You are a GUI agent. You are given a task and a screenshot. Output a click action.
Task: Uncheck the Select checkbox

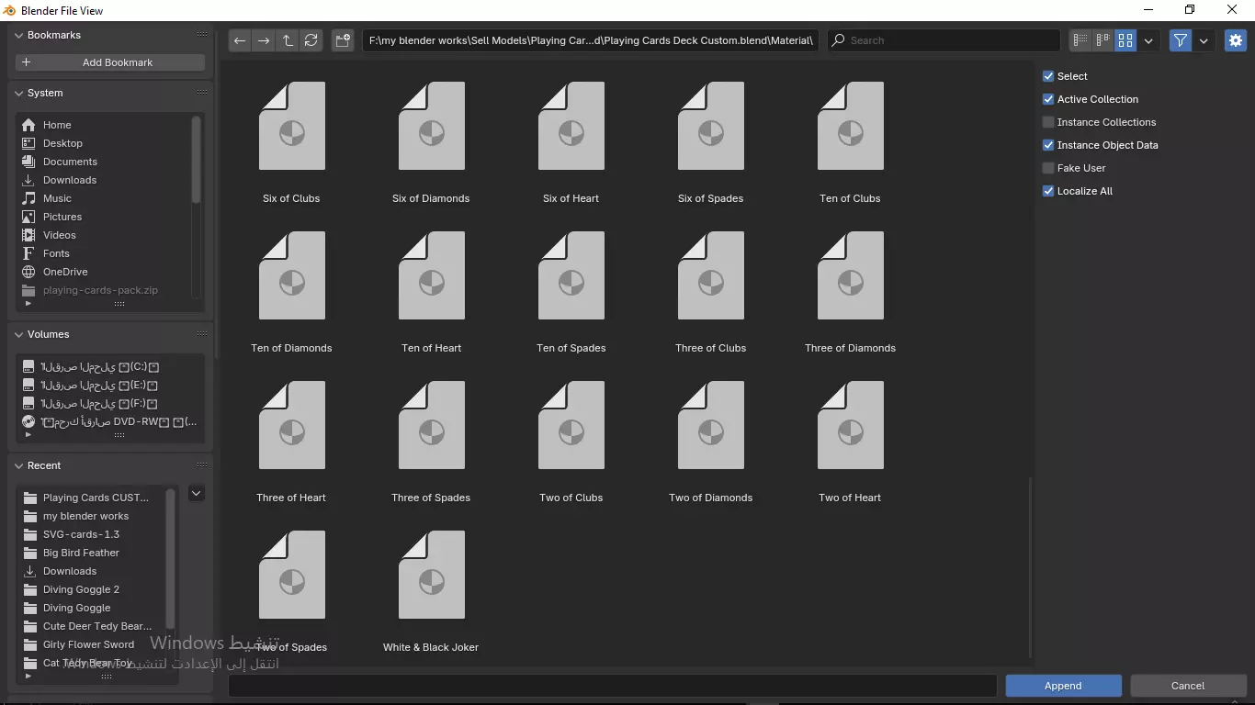tap(1048, 76)
